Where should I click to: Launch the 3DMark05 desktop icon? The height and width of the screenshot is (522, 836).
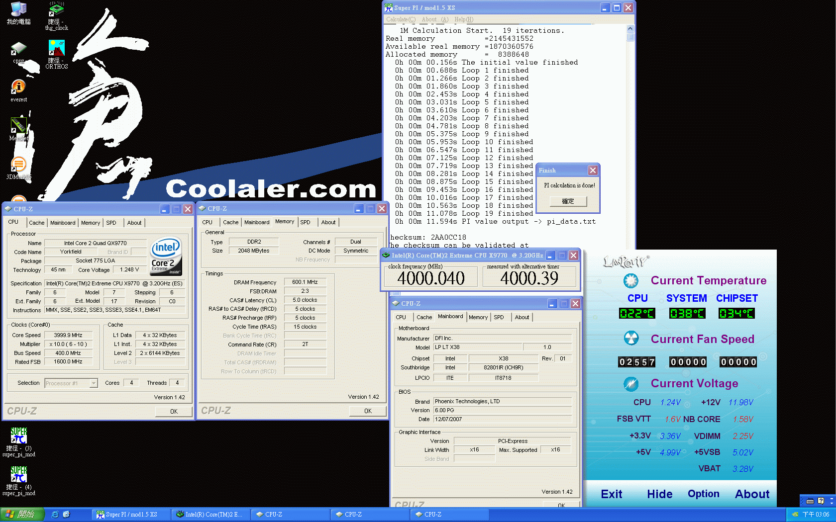tap(19, 168)
